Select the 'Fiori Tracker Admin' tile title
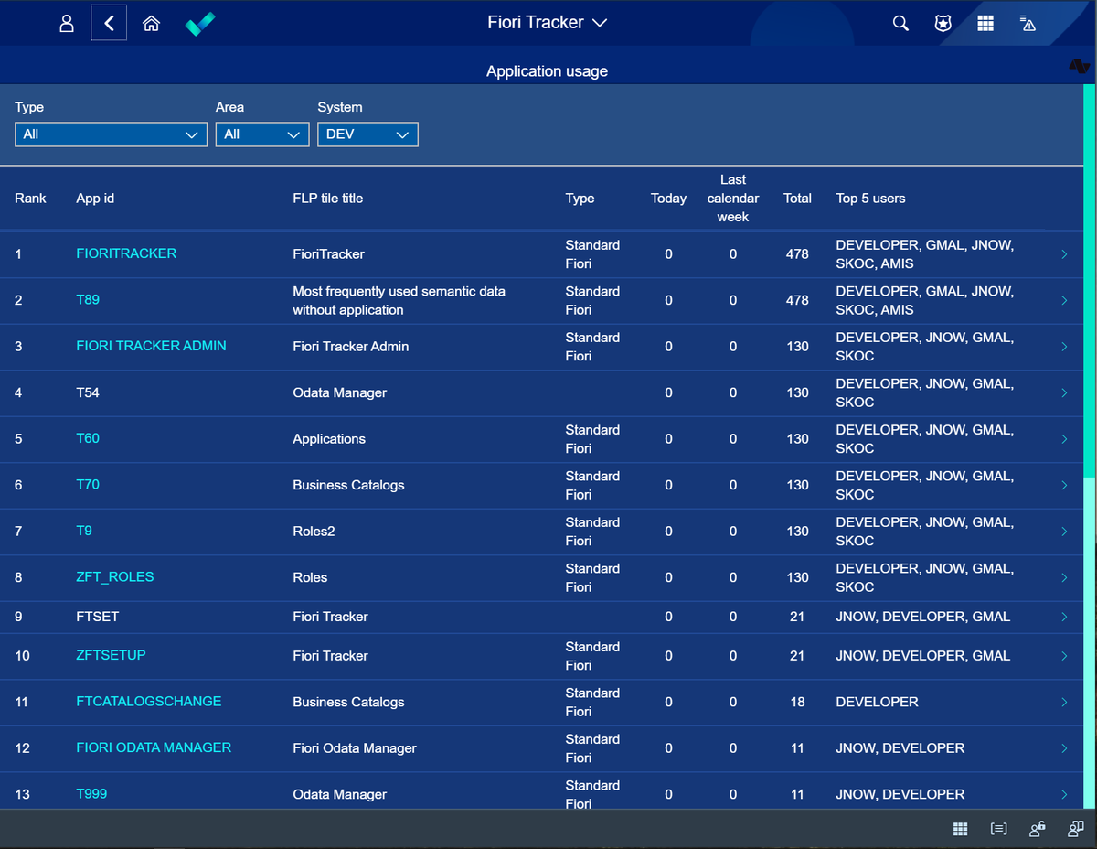Screen dimensions: 1097x849 [x=351, y=347]
